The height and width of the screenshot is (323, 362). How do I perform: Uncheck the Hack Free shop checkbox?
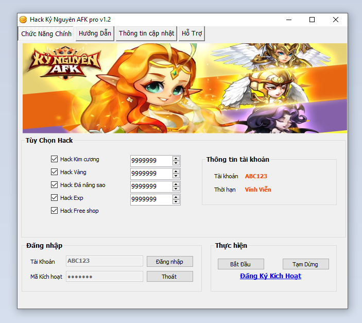tap(55, 211)
